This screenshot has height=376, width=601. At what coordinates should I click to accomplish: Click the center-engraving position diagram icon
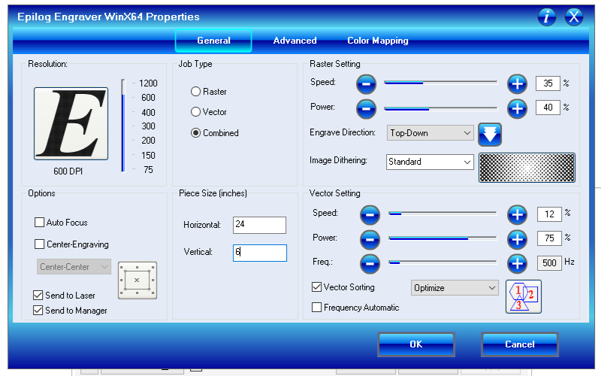[x=137, y=280]
